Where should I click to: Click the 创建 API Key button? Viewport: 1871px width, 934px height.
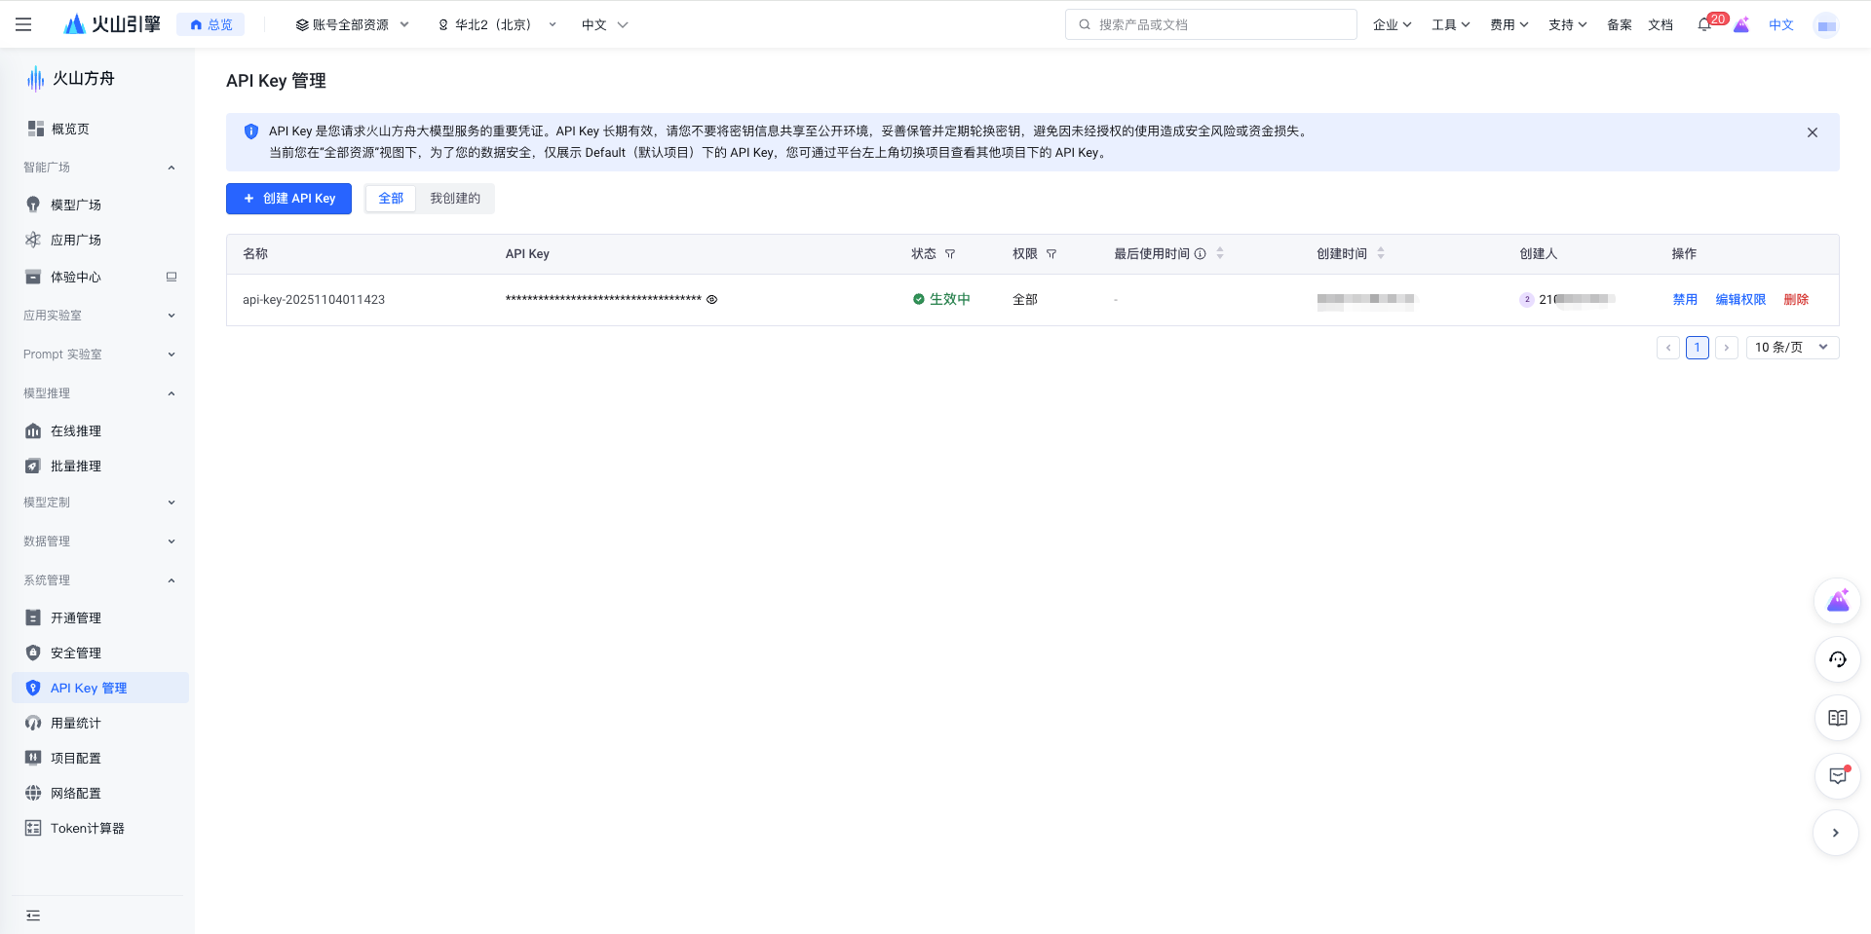pyautogui.click(x=288, y=198)
